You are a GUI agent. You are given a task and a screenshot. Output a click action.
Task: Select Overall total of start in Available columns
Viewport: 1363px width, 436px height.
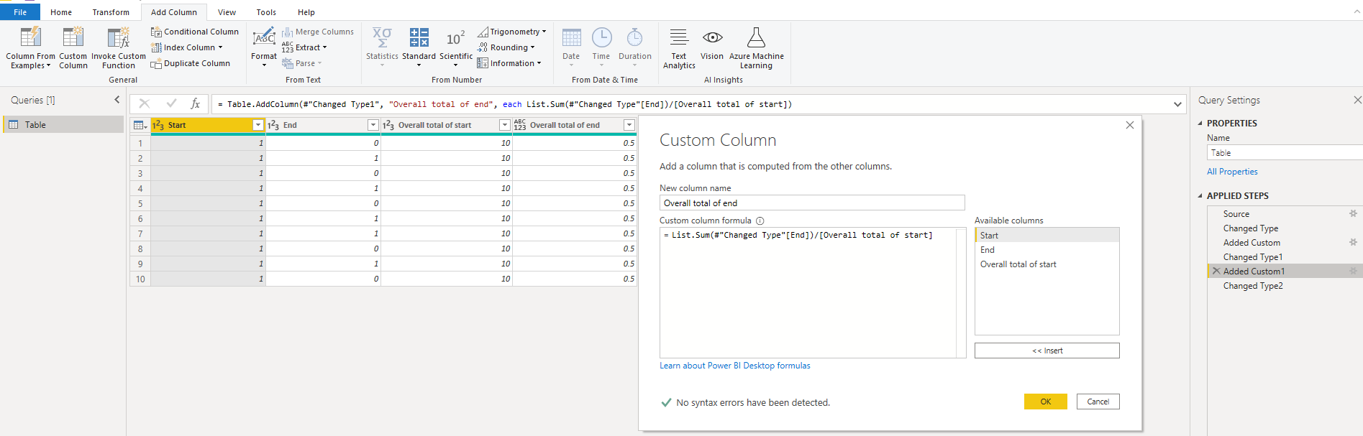click(1047, 264)
